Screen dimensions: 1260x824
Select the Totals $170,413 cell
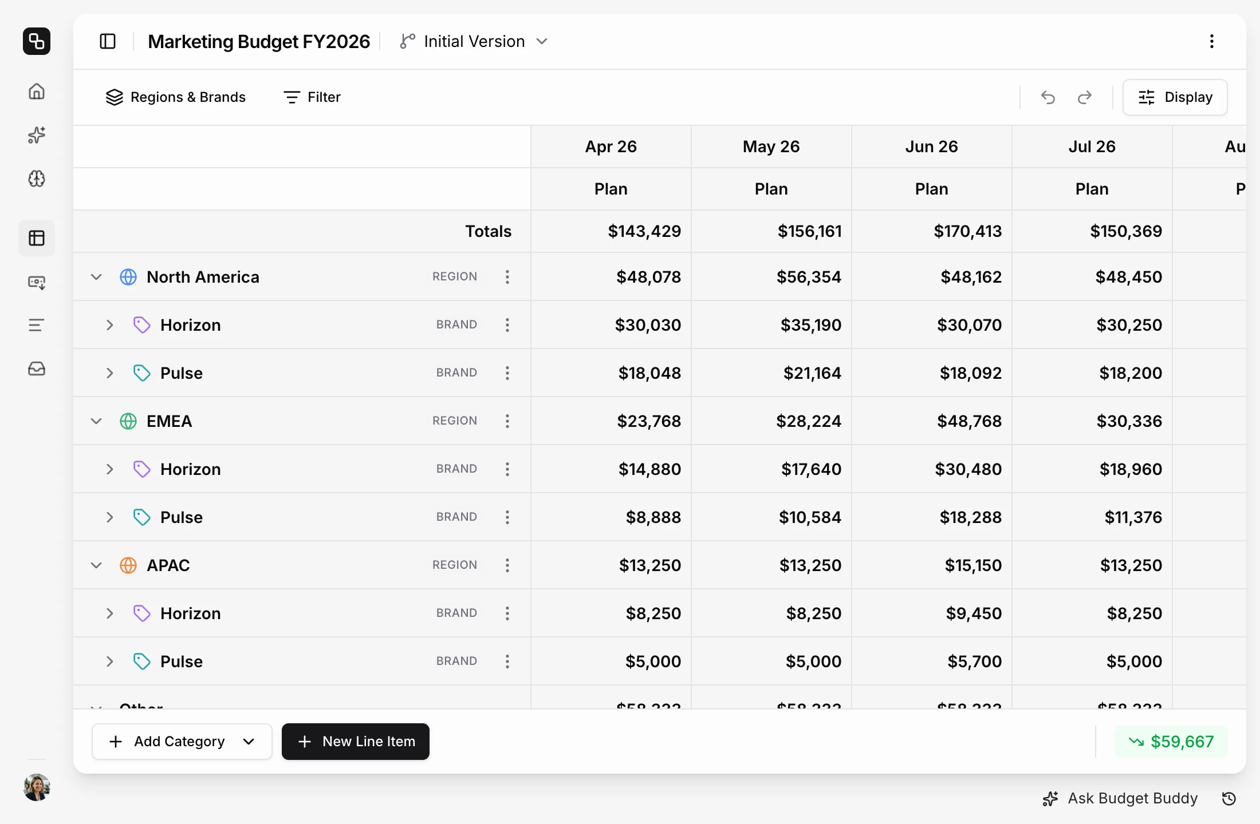point(932,231)
